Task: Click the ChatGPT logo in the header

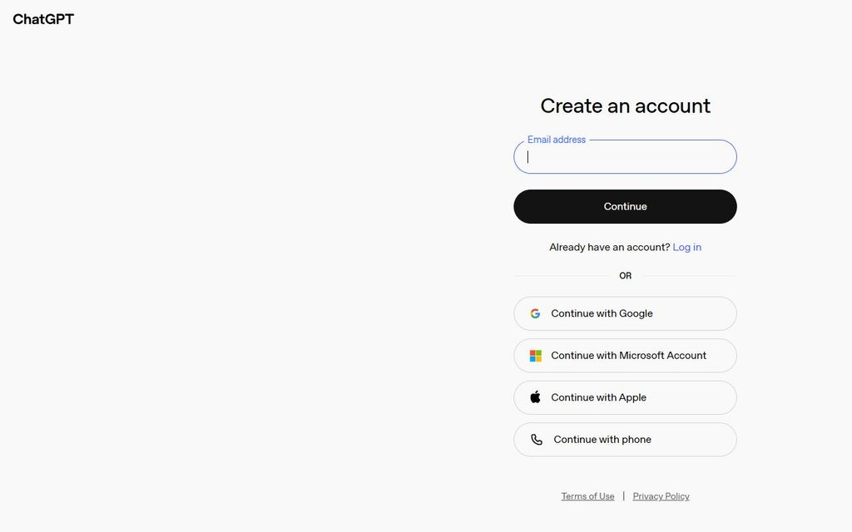Action: tap(43, 19)
